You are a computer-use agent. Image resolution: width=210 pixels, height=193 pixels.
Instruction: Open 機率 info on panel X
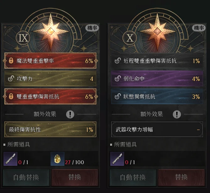tap(199, 28)
